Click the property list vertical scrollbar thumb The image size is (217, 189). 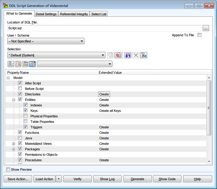(209, 108)
